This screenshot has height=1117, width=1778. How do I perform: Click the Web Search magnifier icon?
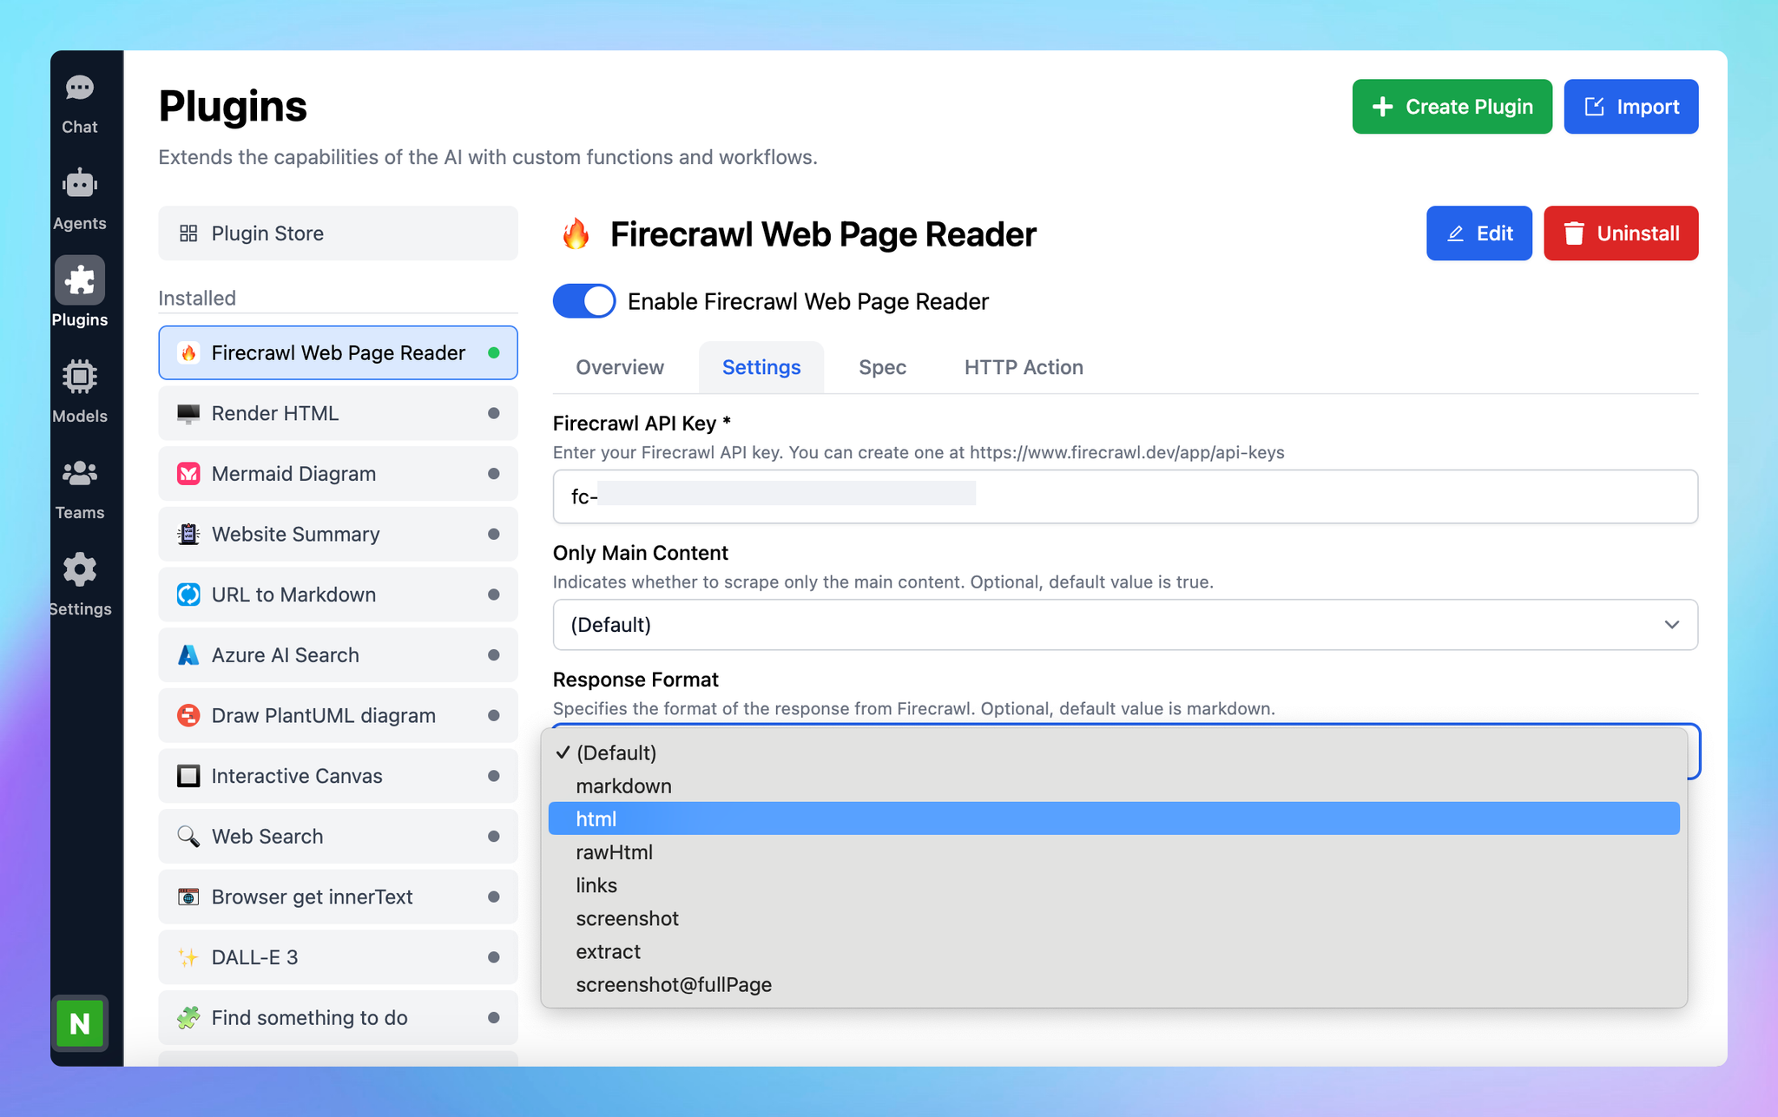pyautogui.click(x=188, y=837)
